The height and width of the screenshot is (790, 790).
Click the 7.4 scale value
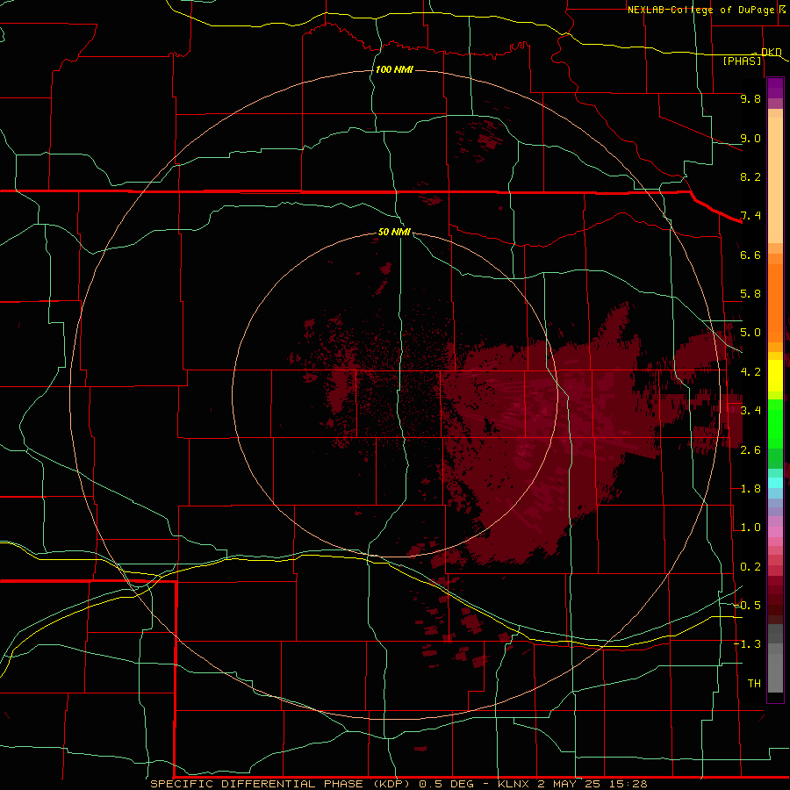coord(750,216)
